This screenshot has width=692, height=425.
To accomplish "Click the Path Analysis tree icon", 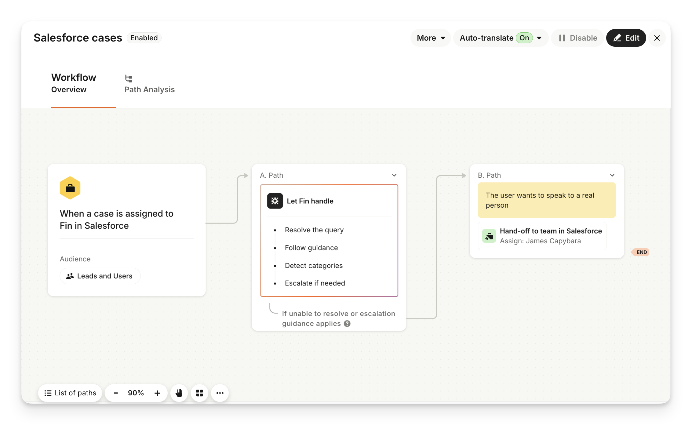I will pyautogui.click(x=129, y=78).
